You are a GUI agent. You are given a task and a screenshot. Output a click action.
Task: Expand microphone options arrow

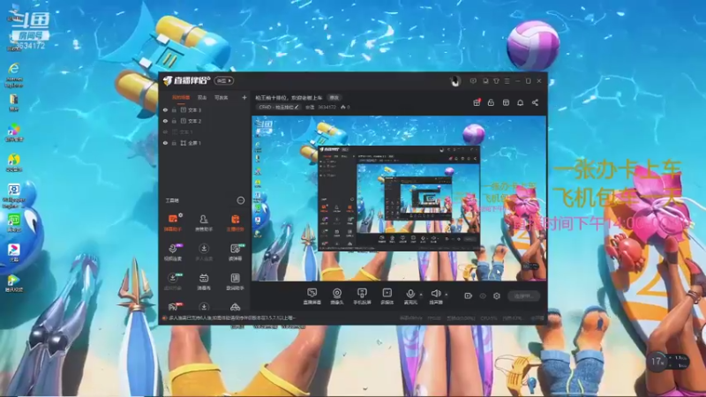pyautogui.click(x=421, y=295)
